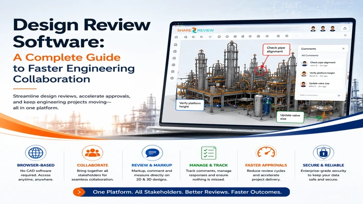This screenshot has width=363, height=204.
Task: Click the red 'Check pipe alignment' callout
Action: point(276,49)
